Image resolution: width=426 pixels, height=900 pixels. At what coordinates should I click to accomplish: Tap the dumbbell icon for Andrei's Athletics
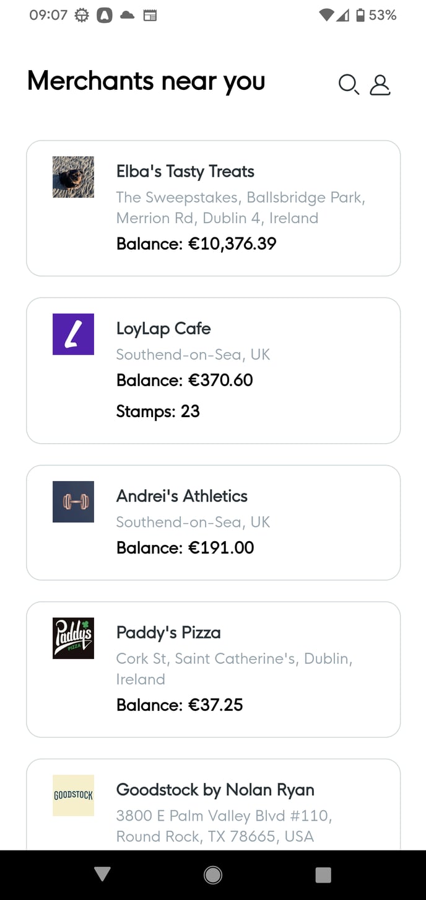click(x=73, y=502)
